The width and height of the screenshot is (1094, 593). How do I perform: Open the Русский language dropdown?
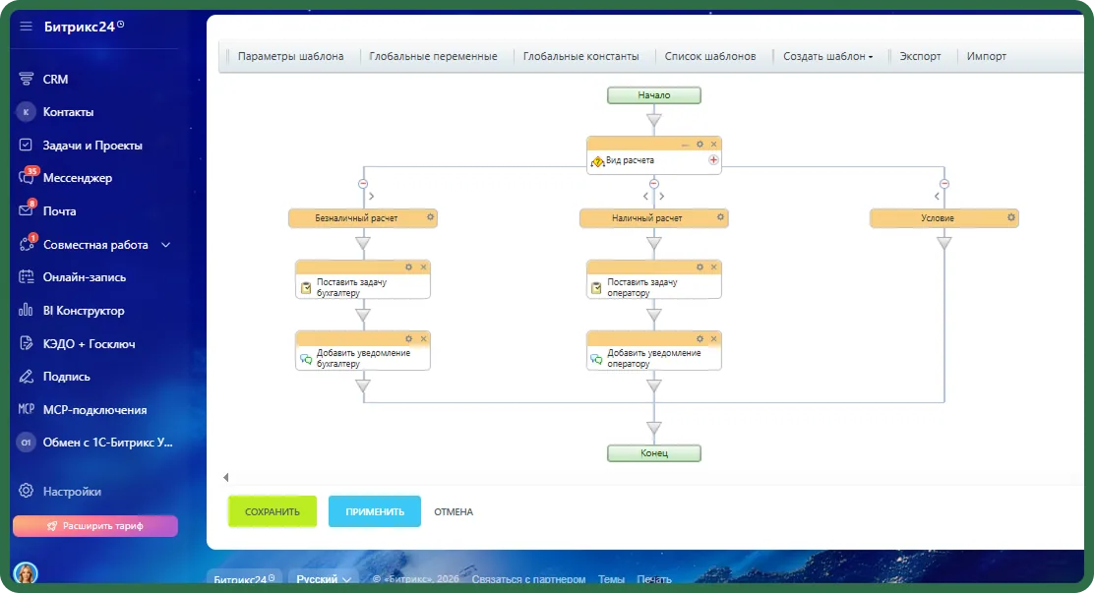323,579
